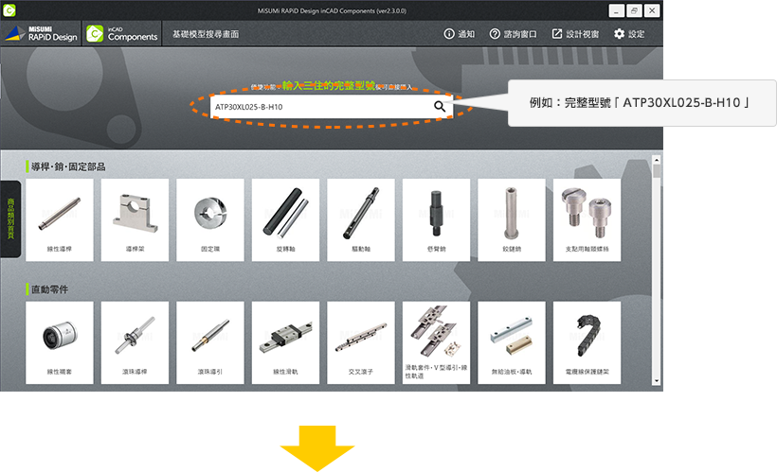Open the 滾珠導引 ball guide category
Image resolution: width=777 pixels, height=472 pixels.
(210, 342)
